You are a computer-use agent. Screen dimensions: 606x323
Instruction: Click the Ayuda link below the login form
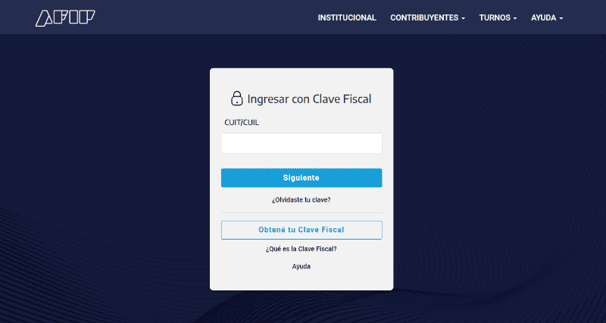coord(301,266)
